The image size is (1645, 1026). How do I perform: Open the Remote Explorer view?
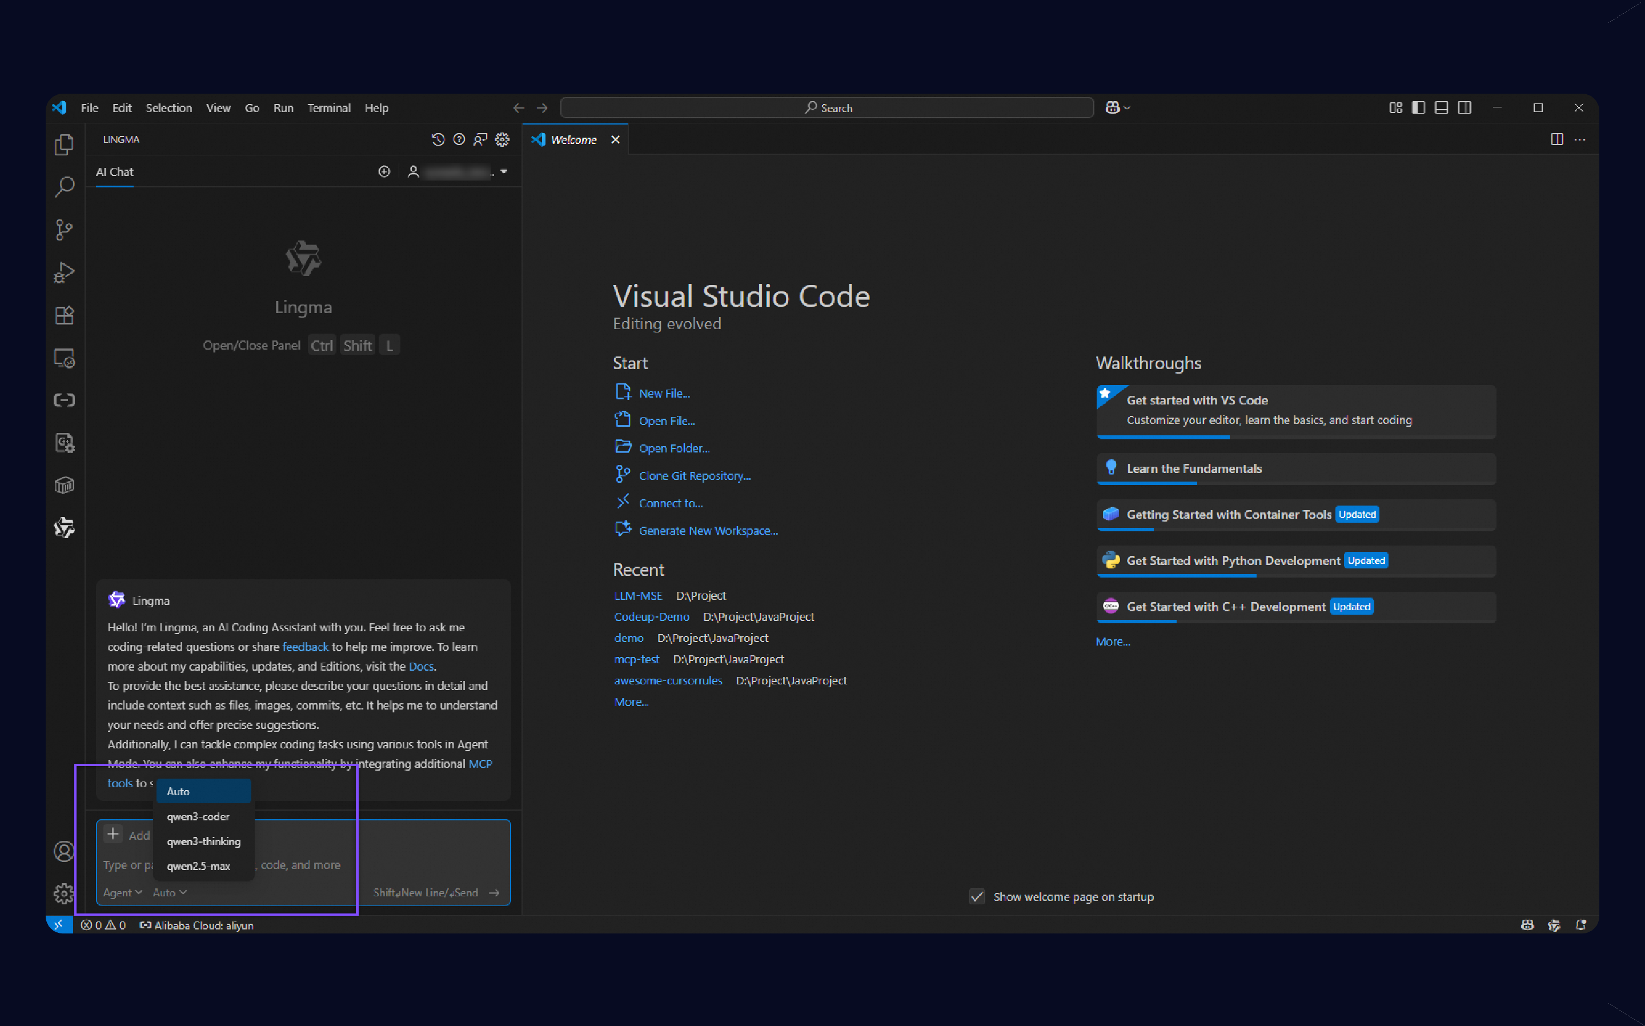64,358
